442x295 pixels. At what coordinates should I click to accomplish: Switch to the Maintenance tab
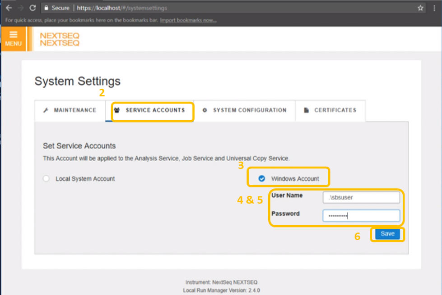pyautogui.click(x=70, y=110)
